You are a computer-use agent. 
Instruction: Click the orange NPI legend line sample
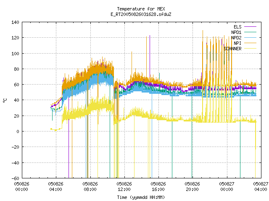click(x=250, y=43)
